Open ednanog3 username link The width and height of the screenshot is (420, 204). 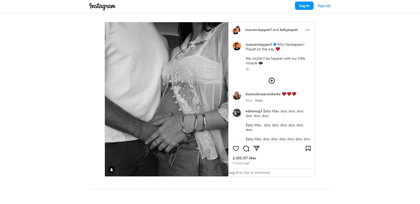[x=254, y=111]
